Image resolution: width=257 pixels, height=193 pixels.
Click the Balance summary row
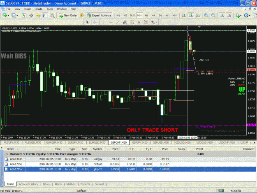[130, 154]
